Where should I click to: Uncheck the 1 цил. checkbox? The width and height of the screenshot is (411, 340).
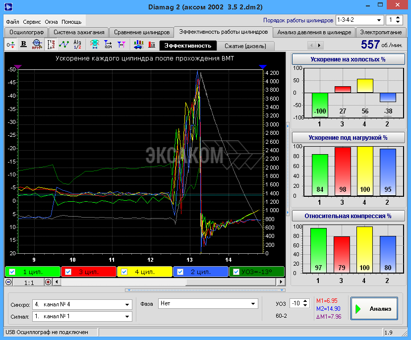click(x=13, y=272)
